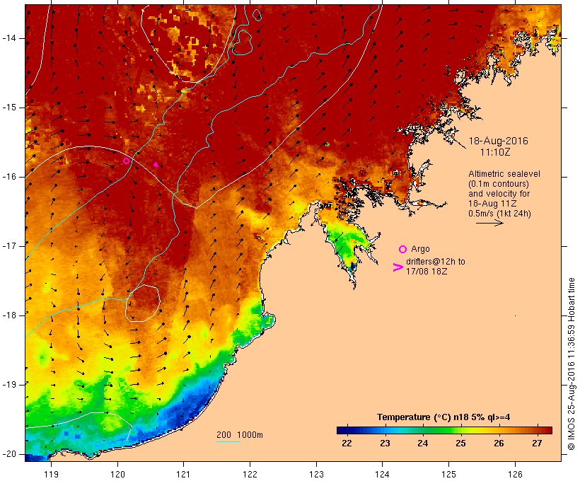The width and height of the screenshot is (580, 481).
Task: Click the 'Altimetric sealevel' legend text
Action: 504,174
